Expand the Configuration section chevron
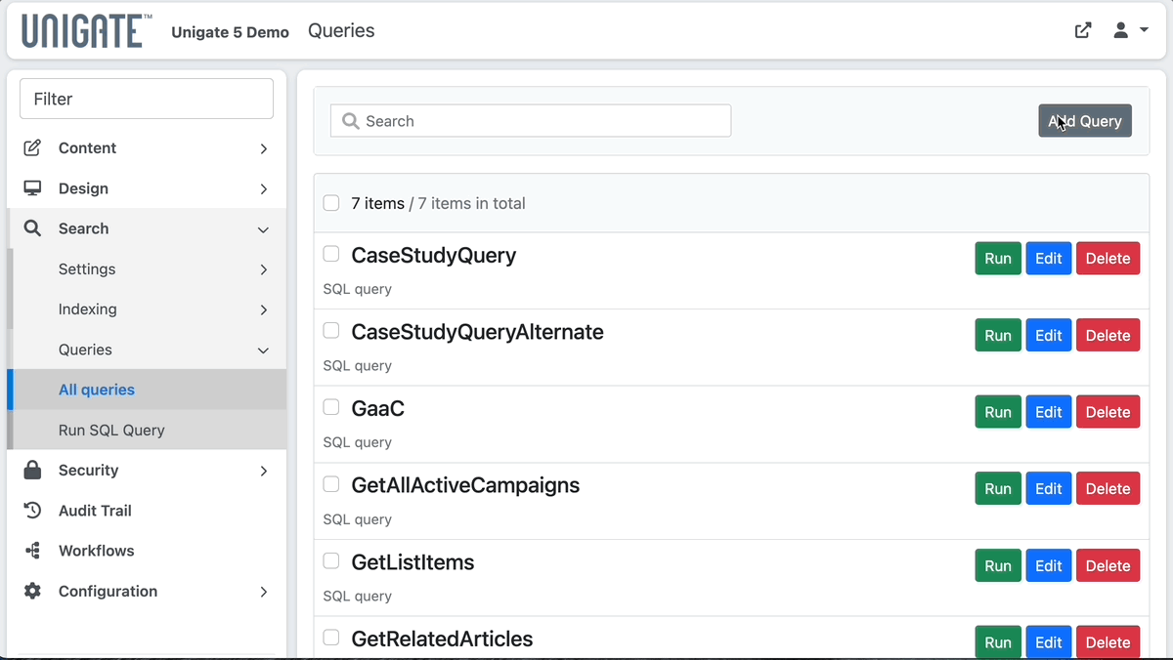This screenshot has width=1173, height=660. [264, 592]
